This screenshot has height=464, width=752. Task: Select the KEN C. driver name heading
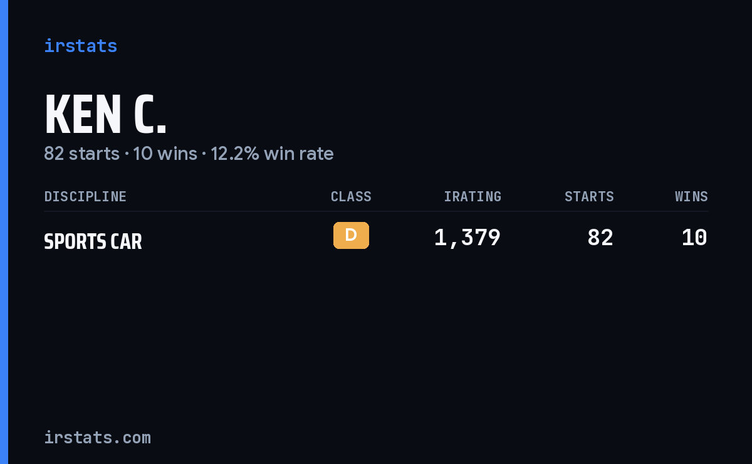click(x=105, y=115)
